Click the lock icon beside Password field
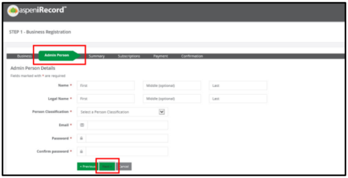The image size is (348, 178). [81, 138]
